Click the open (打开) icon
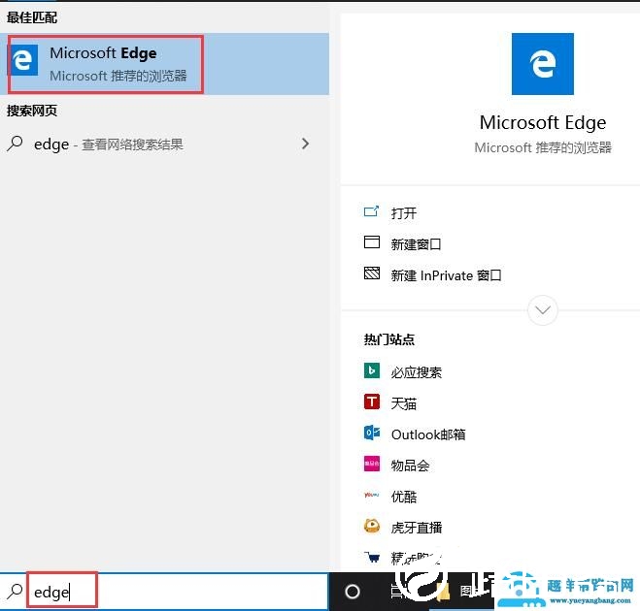 click(x=371, y=211)
